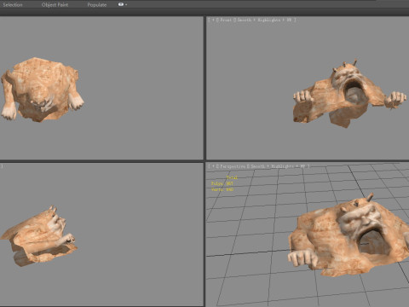The height and width of the screenshot is (307, 409).
Task: Select the creature model in Perspective viewport
Action: pos(349,236)
